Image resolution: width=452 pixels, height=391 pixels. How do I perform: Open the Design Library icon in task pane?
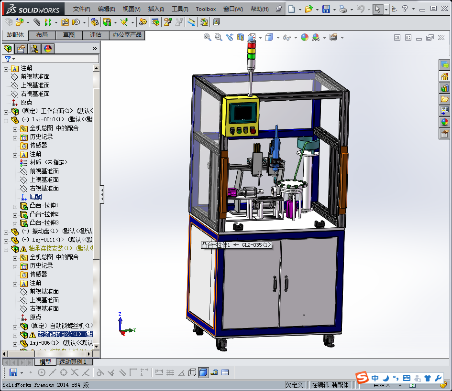click(x=444, y=88)
